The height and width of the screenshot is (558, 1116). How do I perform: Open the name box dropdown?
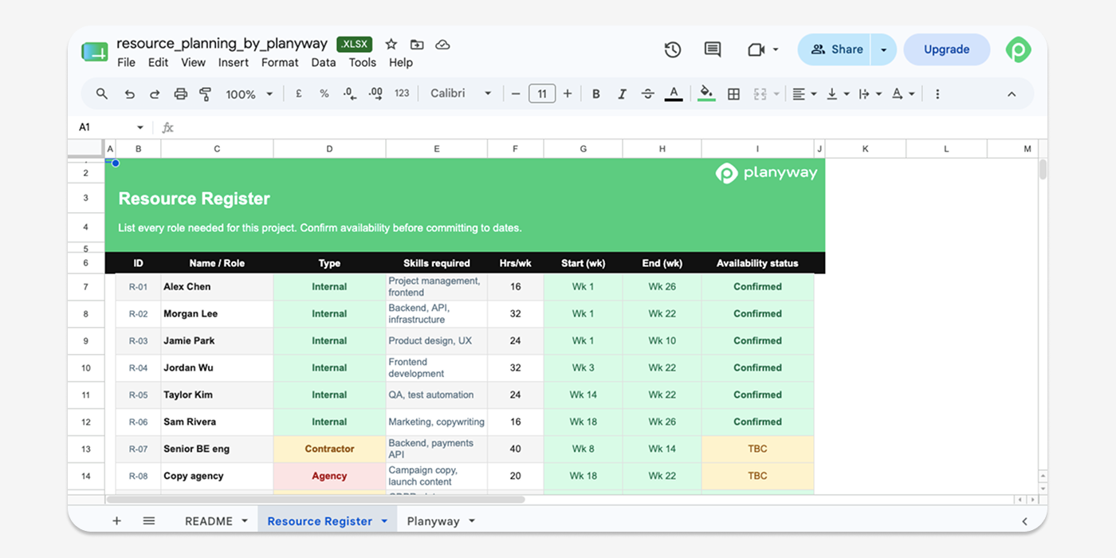coord(140,128)
